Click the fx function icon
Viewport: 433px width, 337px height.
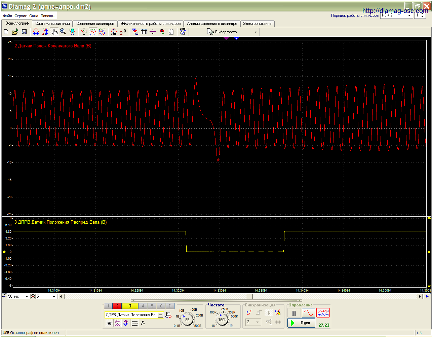(x=143, y=323)
